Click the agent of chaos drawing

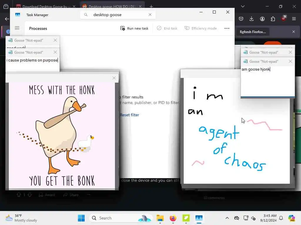[237, 131]
